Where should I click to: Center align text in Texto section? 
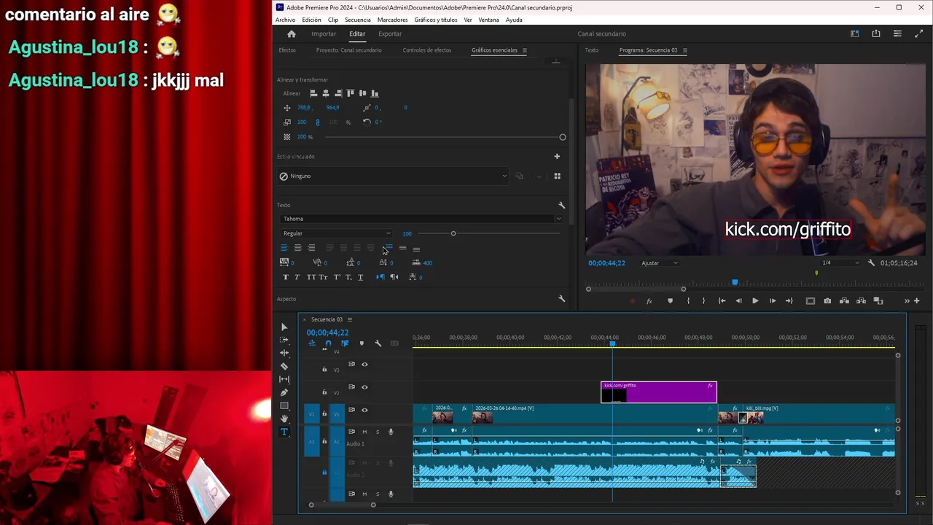point(297,248)
